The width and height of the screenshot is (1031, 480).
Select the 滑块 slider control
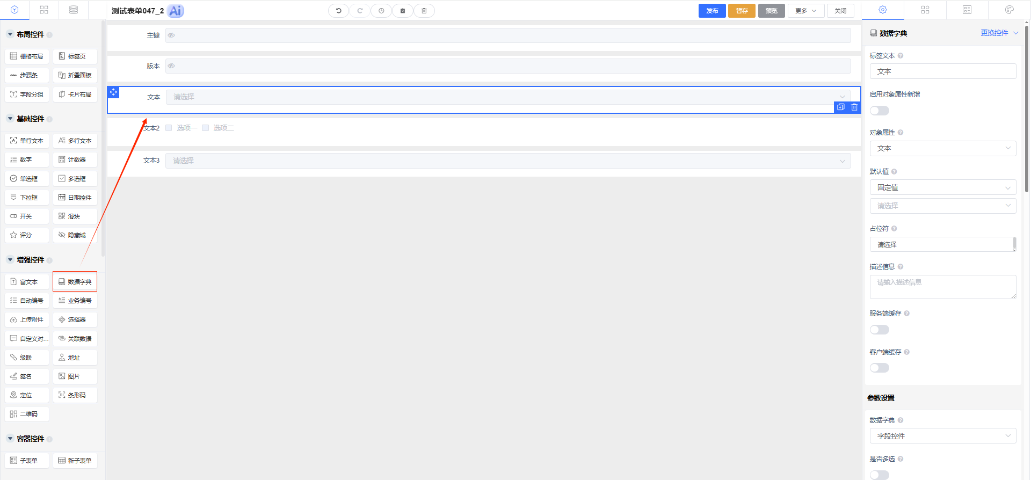75,216
